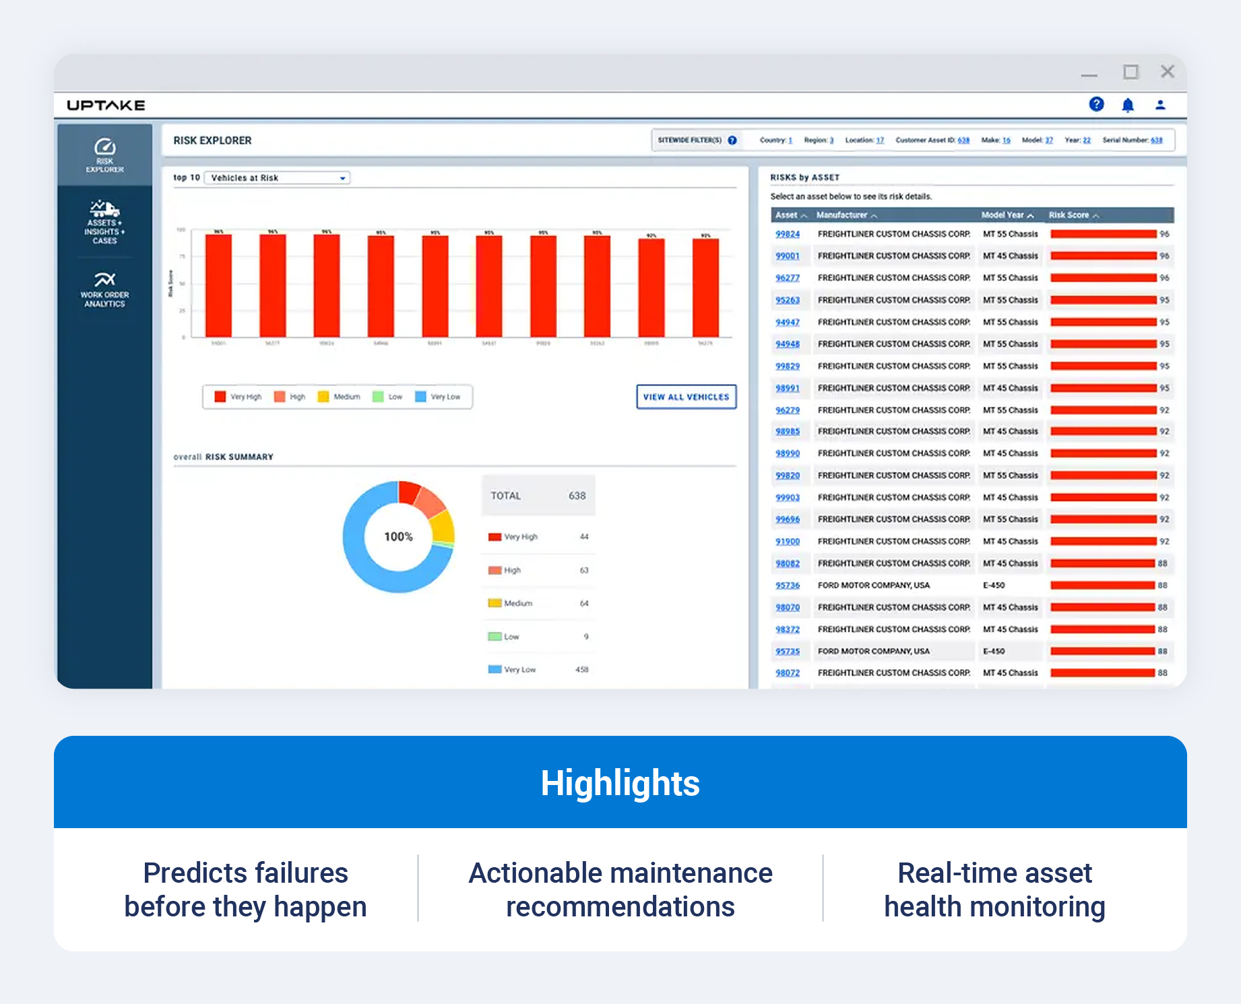Click the sitewide filters help icon
Viewport: 1241px width, 1004px height.
point(732,140)
